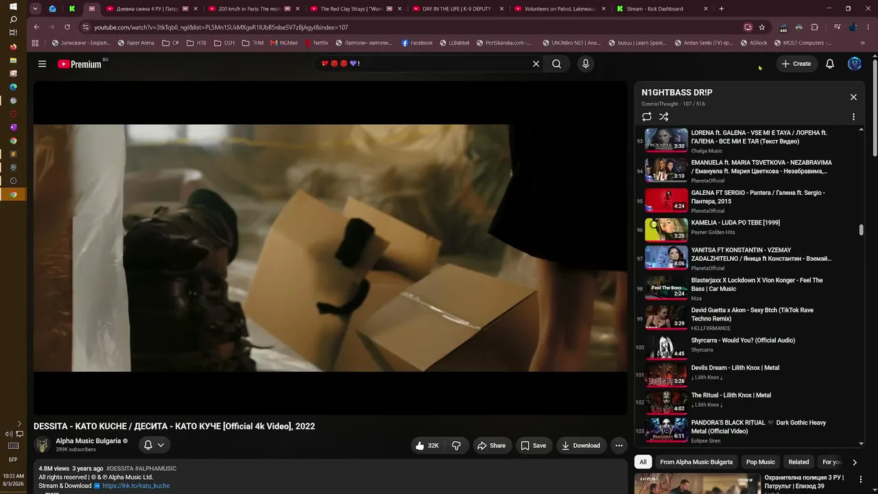Share this video
This screenshot has width=878, height=494.
coord(491,445)
